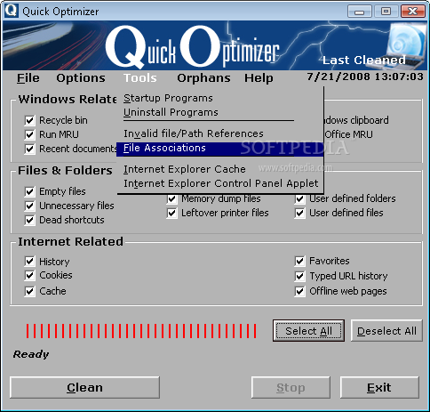The width and height of the screenshot is (430, 412).
Task: Open the Help menu
Action: point(259,78)
